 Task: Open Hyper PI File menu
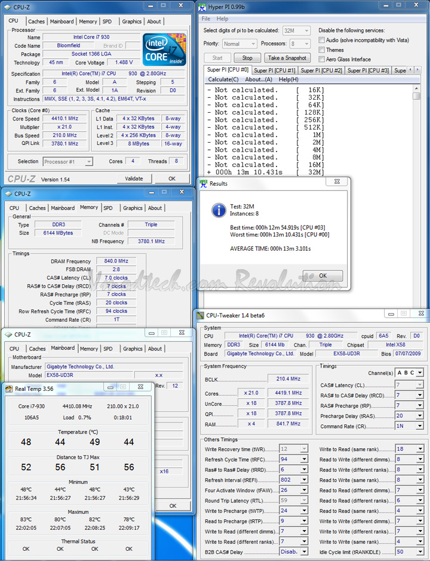206,19
